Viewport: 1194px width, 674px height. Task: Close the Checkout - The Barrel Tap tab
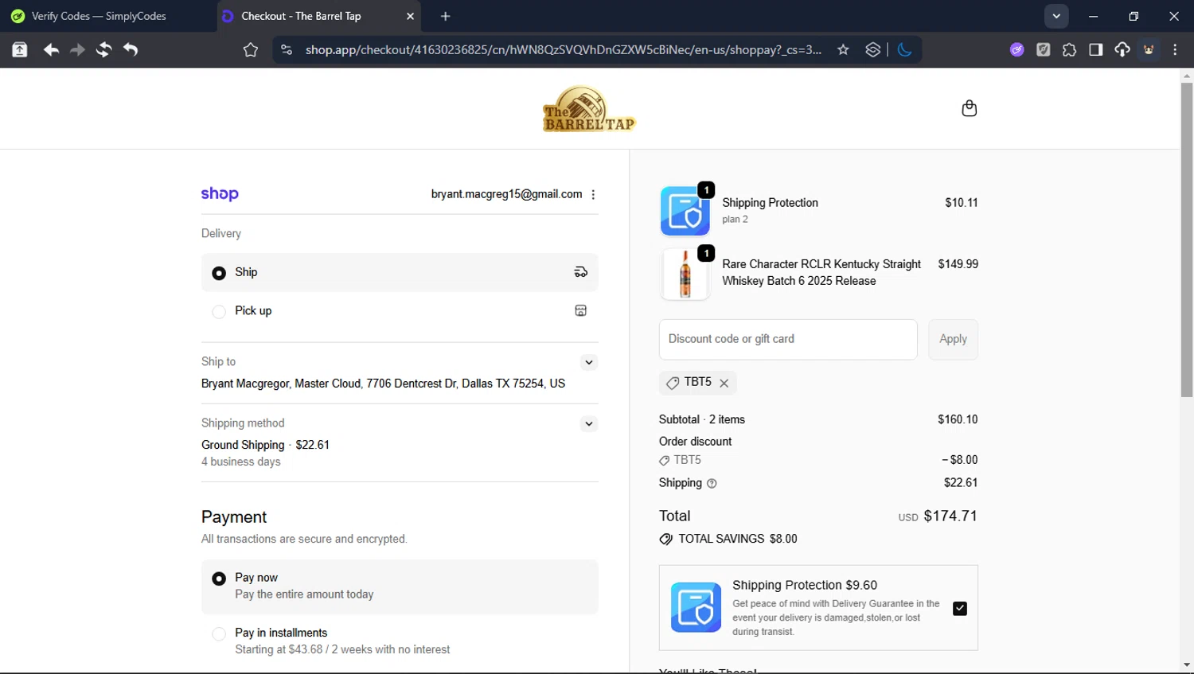[x=410, y=16]
